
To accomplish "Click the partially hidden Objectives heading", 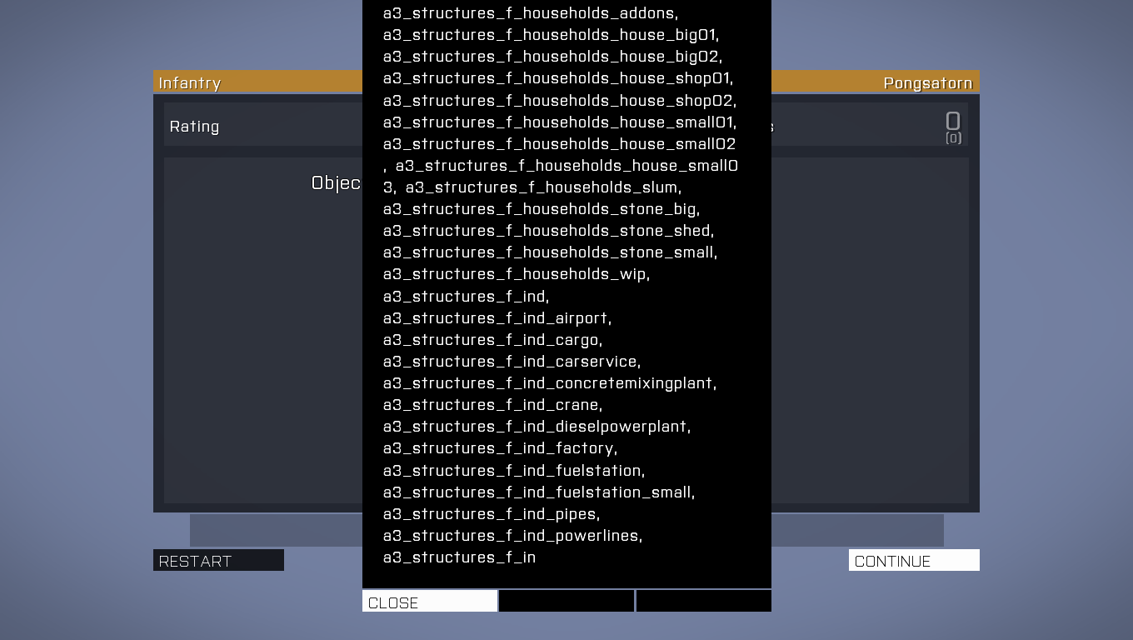I will (336, 183).
